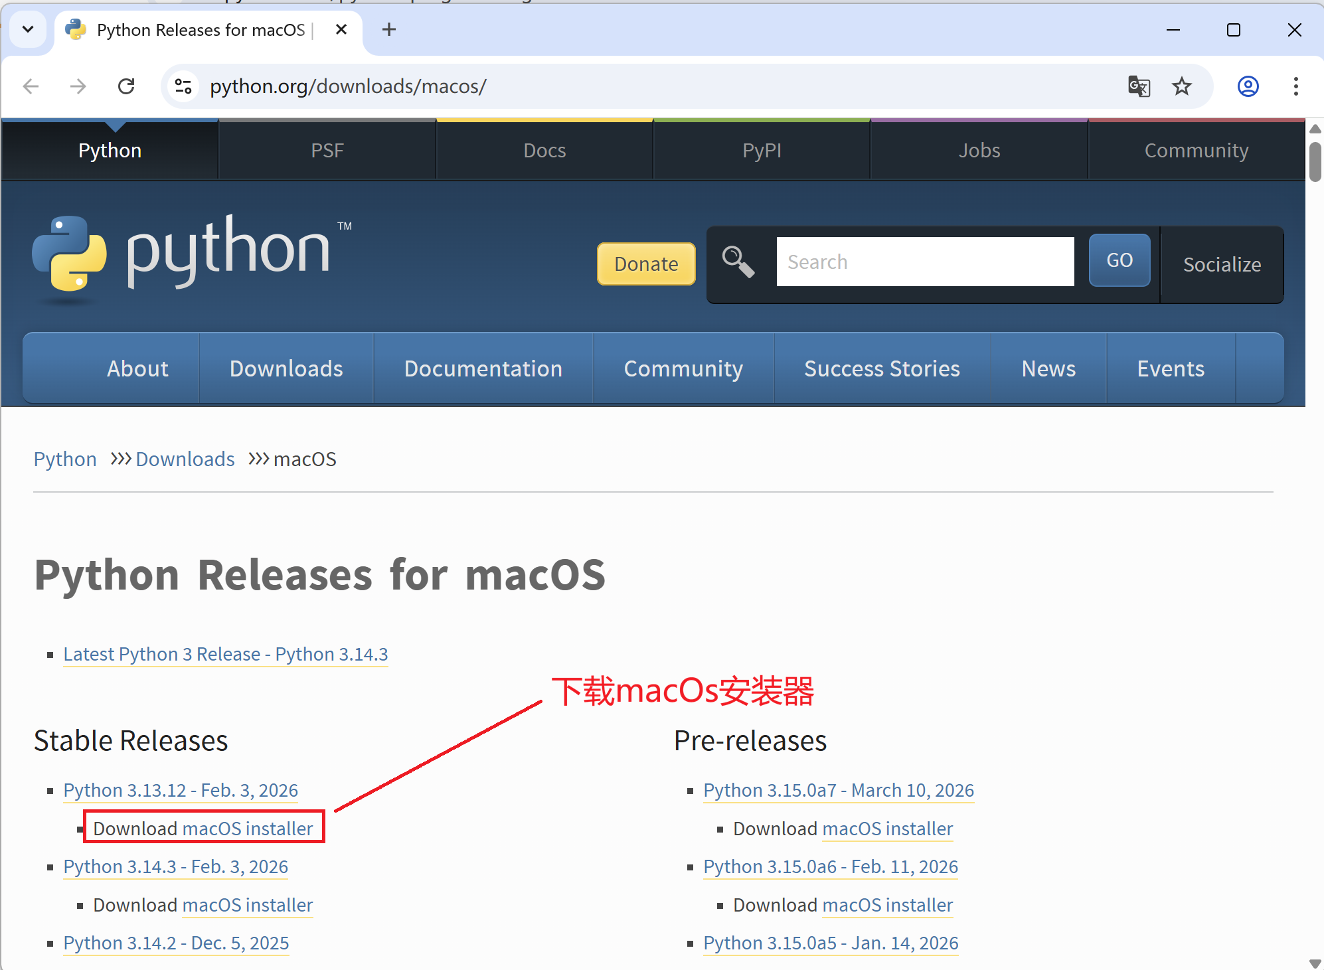Click the Python favicon on the browser tab
This screenshot has width=1324, height=970.
coord(74,29)
